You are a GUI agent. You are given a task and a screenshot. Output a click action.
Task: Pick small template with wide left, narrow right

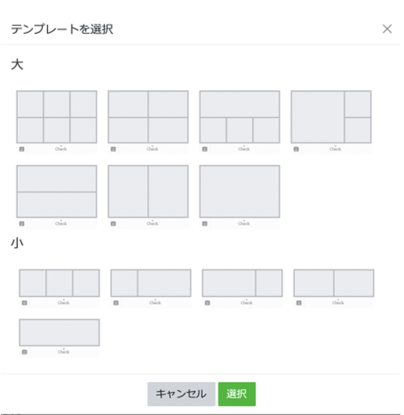click(242, 283)
